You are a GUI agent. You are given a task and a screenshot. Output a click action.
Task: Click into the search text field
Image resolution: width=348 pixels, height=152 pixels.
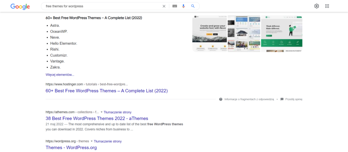pyautogui.click(x=102, y=6)
